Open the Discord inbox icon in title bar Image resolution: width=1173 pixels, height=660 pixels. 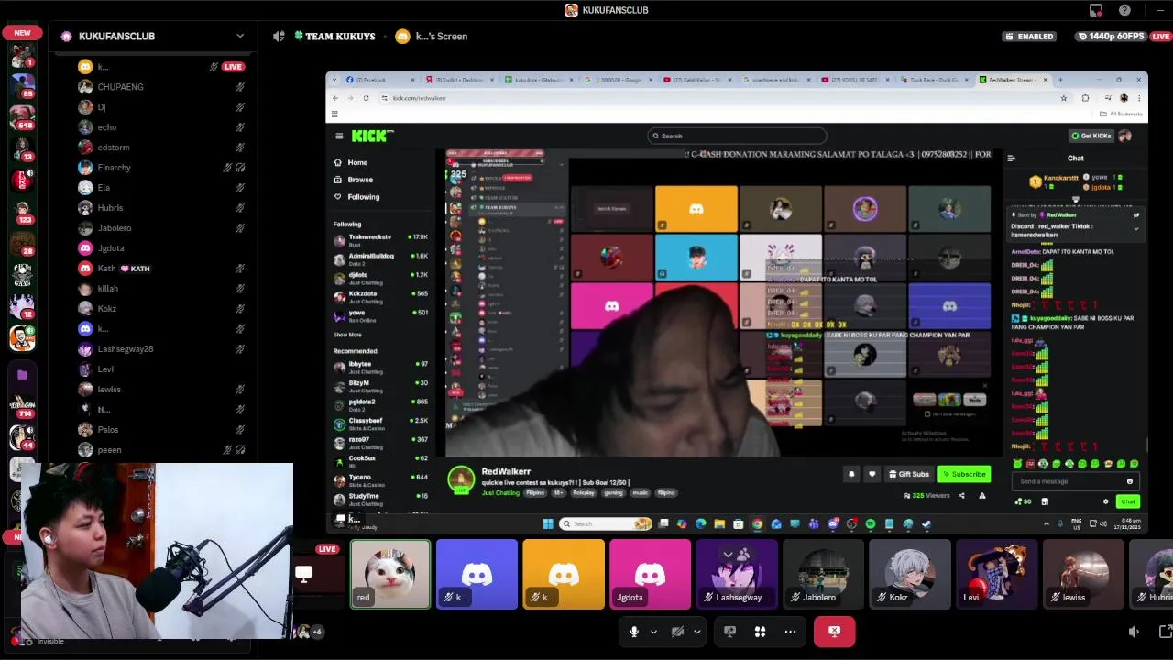click(1096, 10)
